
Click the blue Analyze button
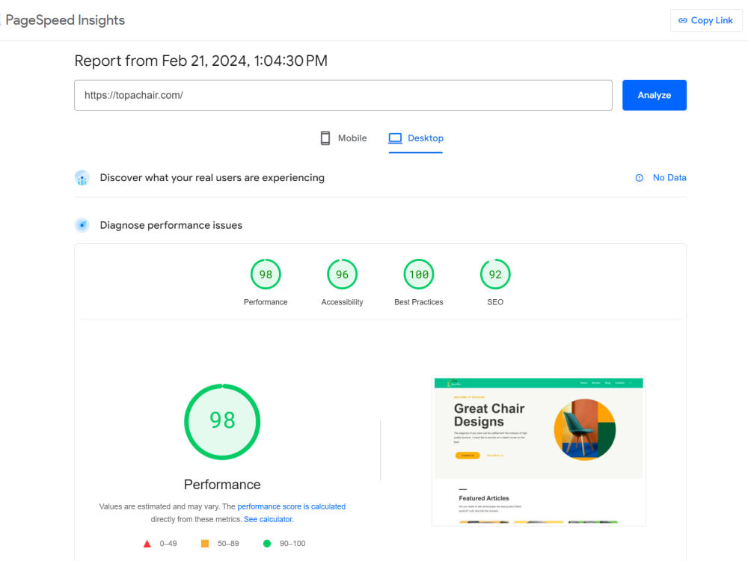654,95
